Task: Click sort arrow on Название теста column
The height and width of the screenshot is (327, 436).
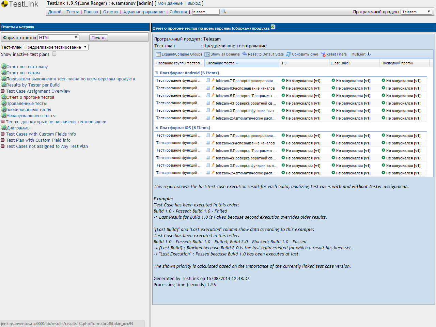Action: pyautogui.click(x=237, y=63)
